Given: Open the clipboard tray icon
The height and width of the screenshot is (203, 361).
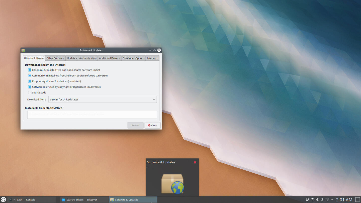Looking at the screenshot, I should click(312, 200).
